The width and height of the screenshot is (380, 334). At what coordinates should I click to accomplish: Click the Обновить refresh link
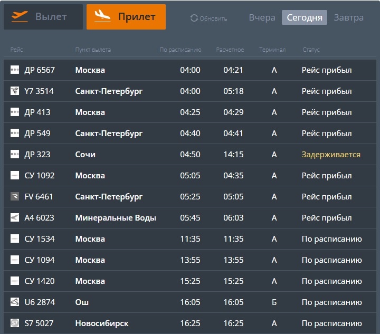coord(213,18)
